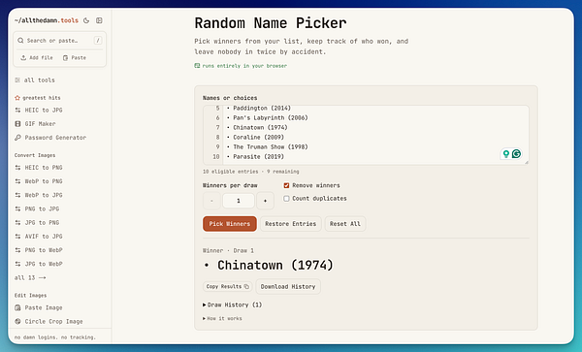Click the PNG to JPG convert icon
582x352 pixels.
[17, 208]
